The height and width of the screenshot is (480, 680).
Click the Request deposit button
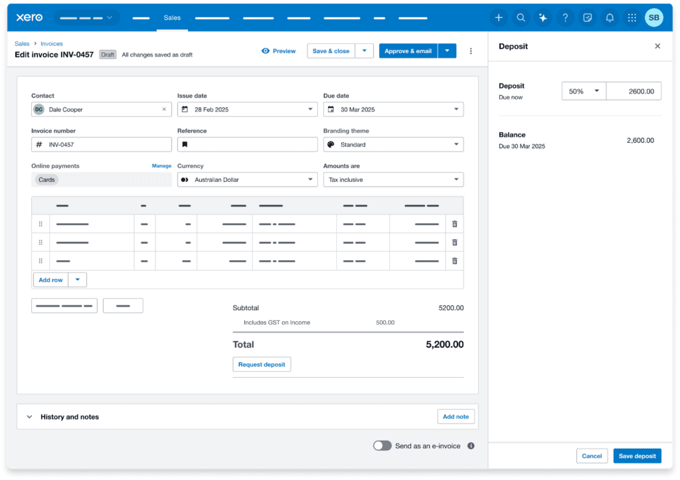tap(262, 364)
